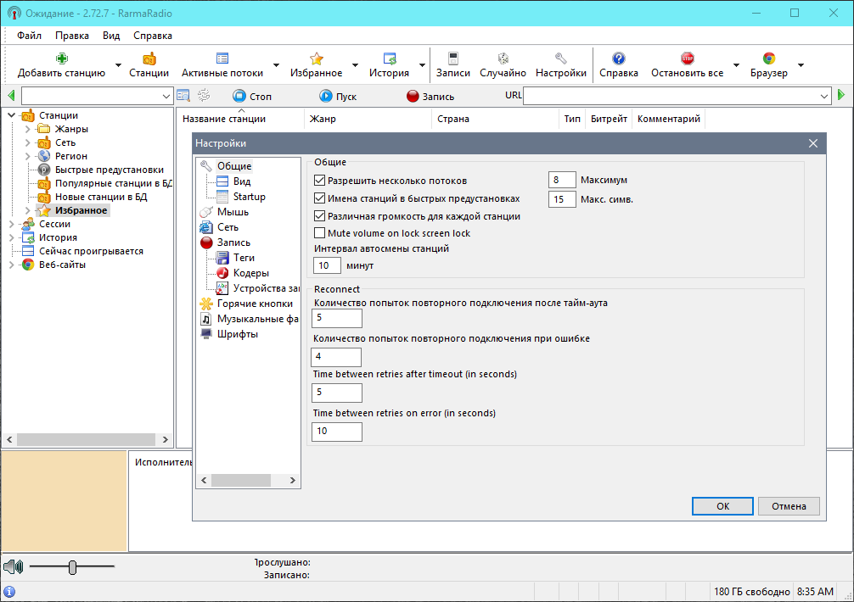Select the Network (Сеть) settings category
The image size is (854, 602).
(228, 227)
